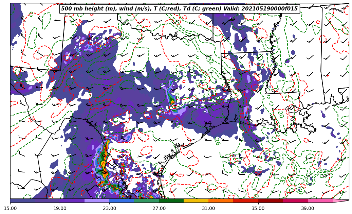This screenshot has width=352, height=214.
Task: Select the crimson colorbar segment before 39.00
Action: click(x=295, y=200)
